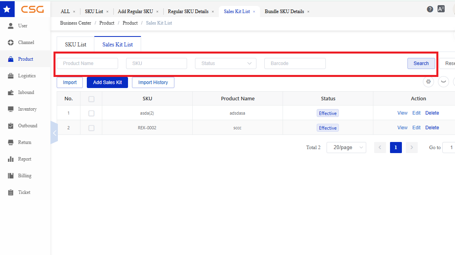Focus the SKU search field
This screenshot has width=455, height=255.
[x=157, y=63]
